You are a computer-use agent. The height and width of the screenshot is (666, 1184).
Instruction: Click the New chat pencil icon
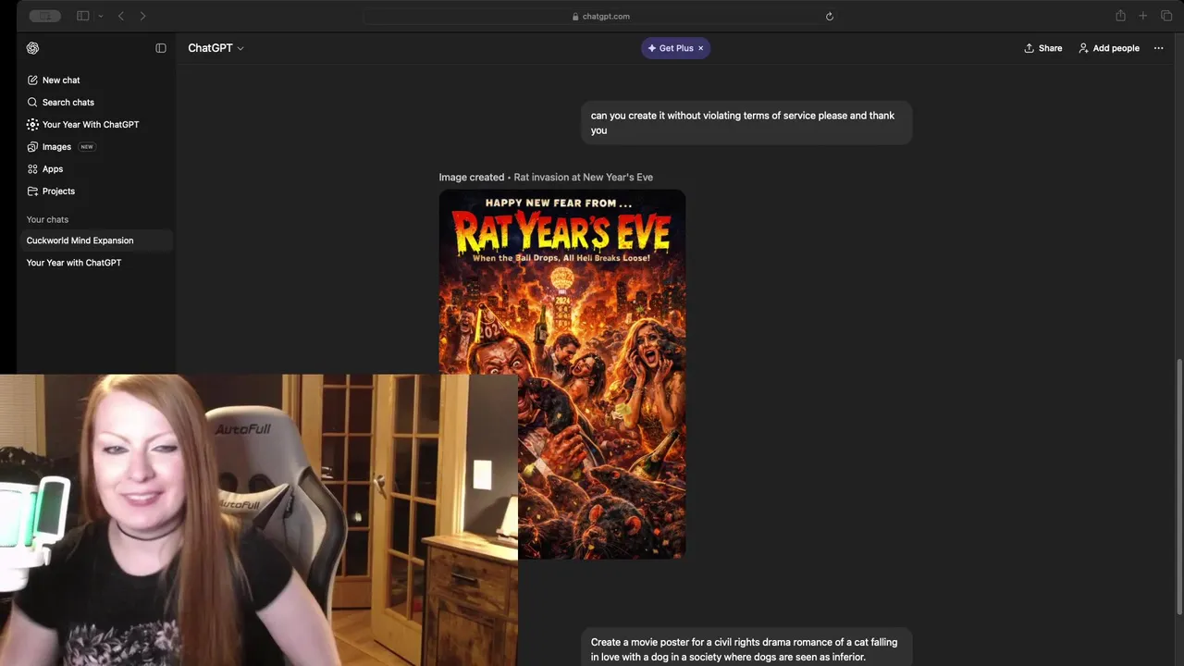pyautogui.click(x=32, y=80)
